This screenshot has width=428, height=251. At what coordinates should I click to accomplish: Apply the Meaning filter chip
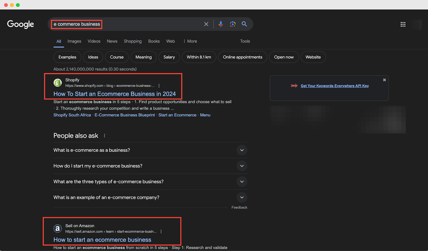[x=144, y=57]
